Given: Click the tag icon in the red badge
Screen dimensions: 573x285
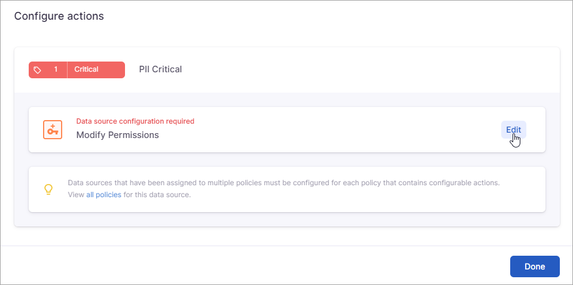Looking at the screenshot, I should (38, 70).
